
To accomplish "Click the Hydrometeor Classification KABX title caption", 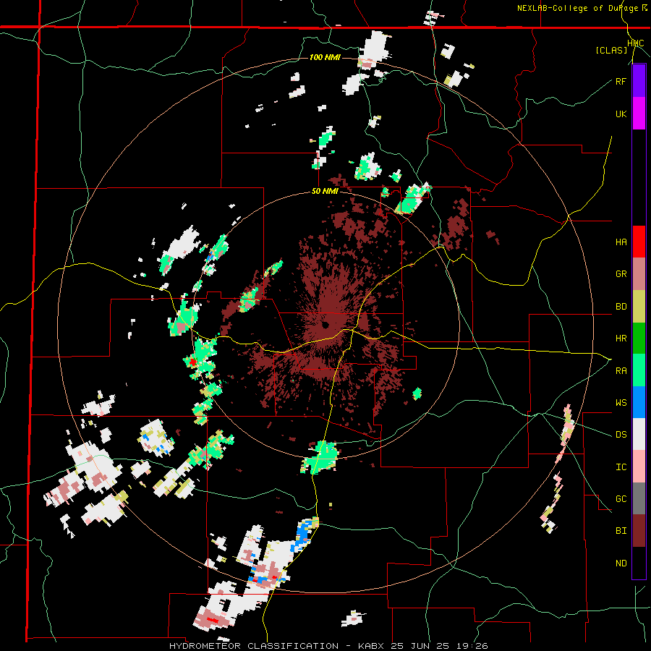I will click(x=328, y=646).
